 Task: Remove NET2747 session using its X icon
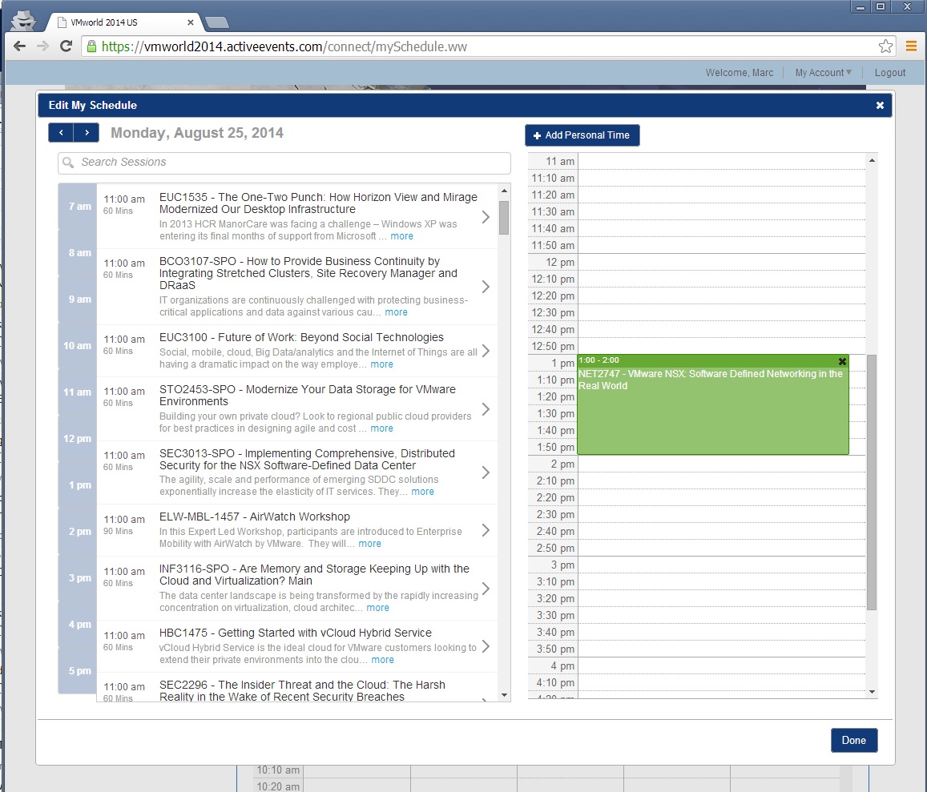[842, 362]
